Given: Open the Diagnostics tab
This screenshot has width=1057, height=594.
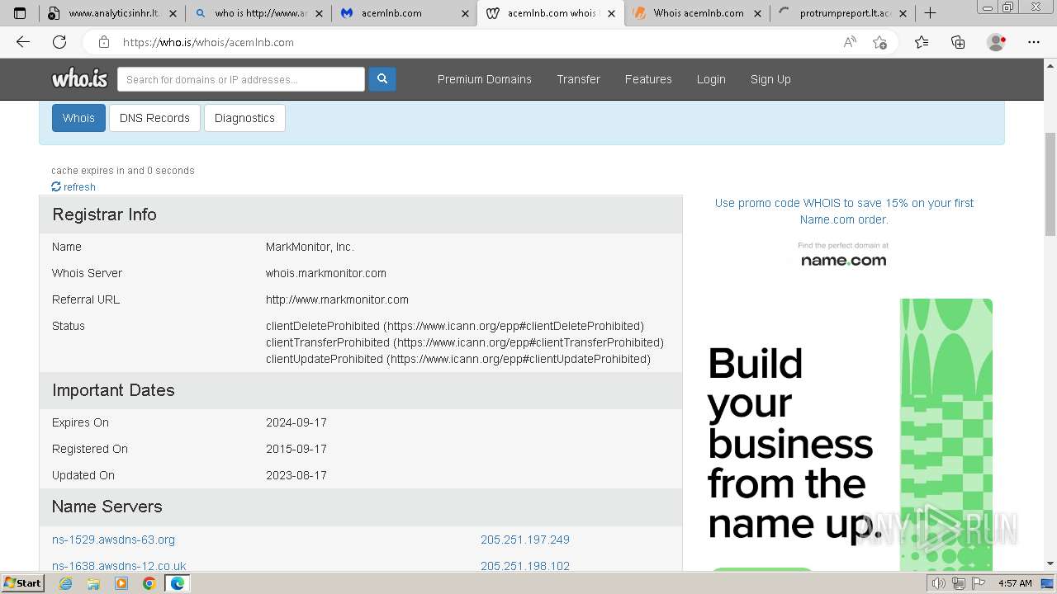Looking at the screenshot, I should coord(244,118).
